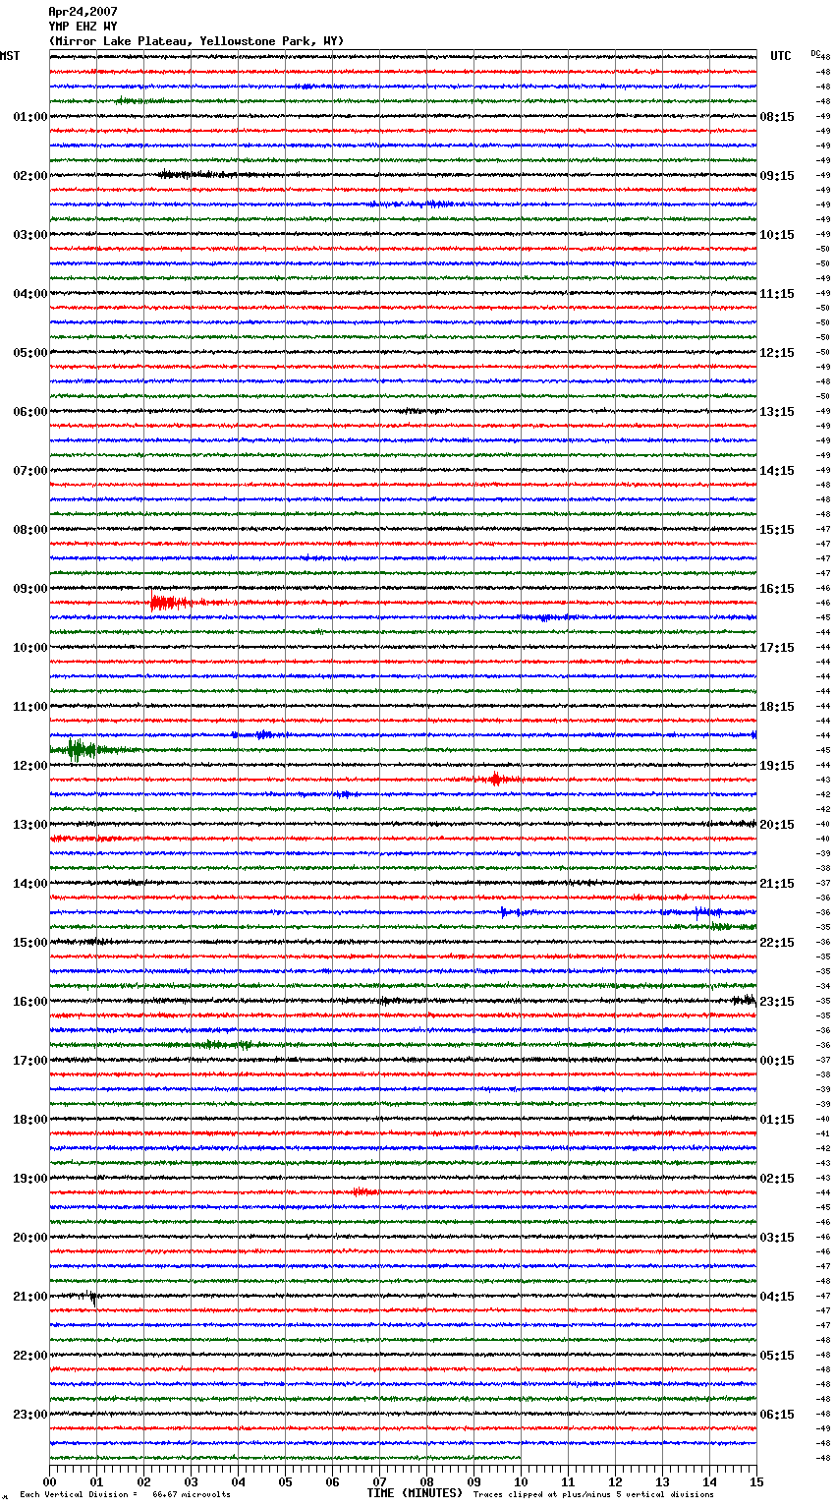This screenshot has height=1508, width=835.
Task: Click minute 15 on the bottom axis
Action: (756, 1481)
